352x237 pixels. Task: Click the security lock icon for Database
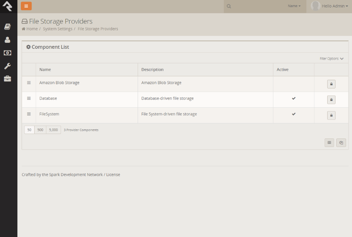[331, 100]
